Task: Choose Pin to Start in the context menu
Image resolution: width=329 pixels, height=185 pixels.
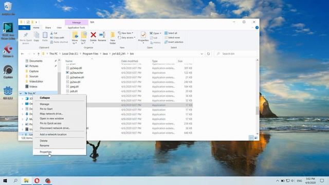Action: pyautogui.click(x=46, y=109)
